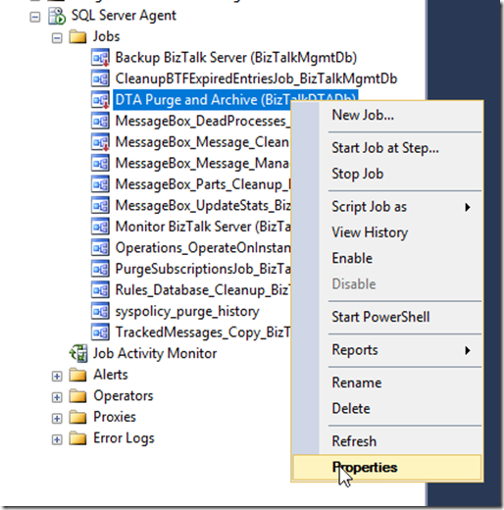The image size is (504, 510).
Task: Click the 'Jobs' folder label
Action: click(107, 36)
